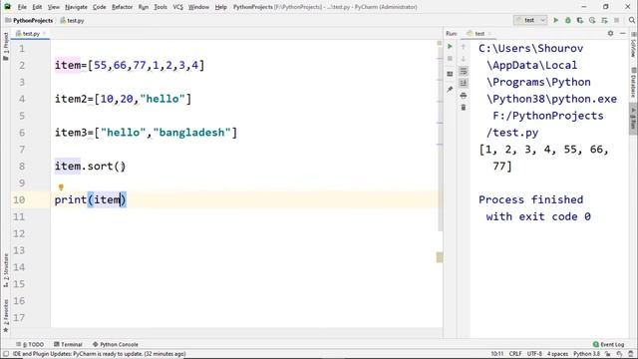Image resolution: width=638 pixels, height=359 pixels.
Task: Toggle soft-wrap in Run output
Action: click(x=463, y=71)
